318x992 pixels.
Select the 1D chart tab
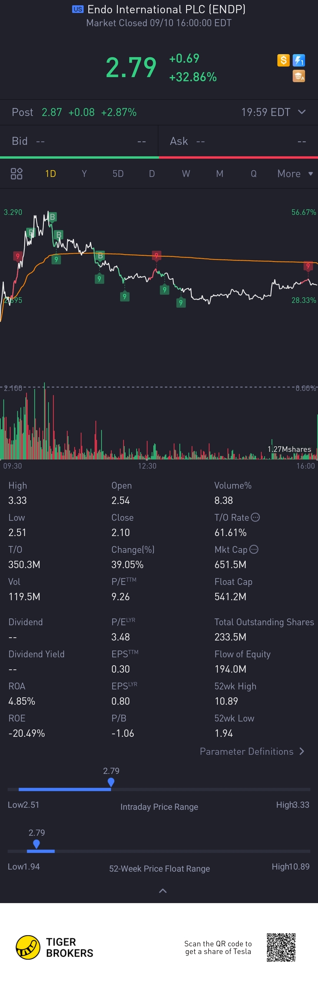tap(51, 174)
